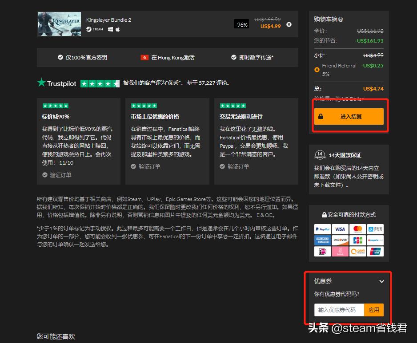
Task: Click the Mastercard payment icon
Action: pos(357,229)
